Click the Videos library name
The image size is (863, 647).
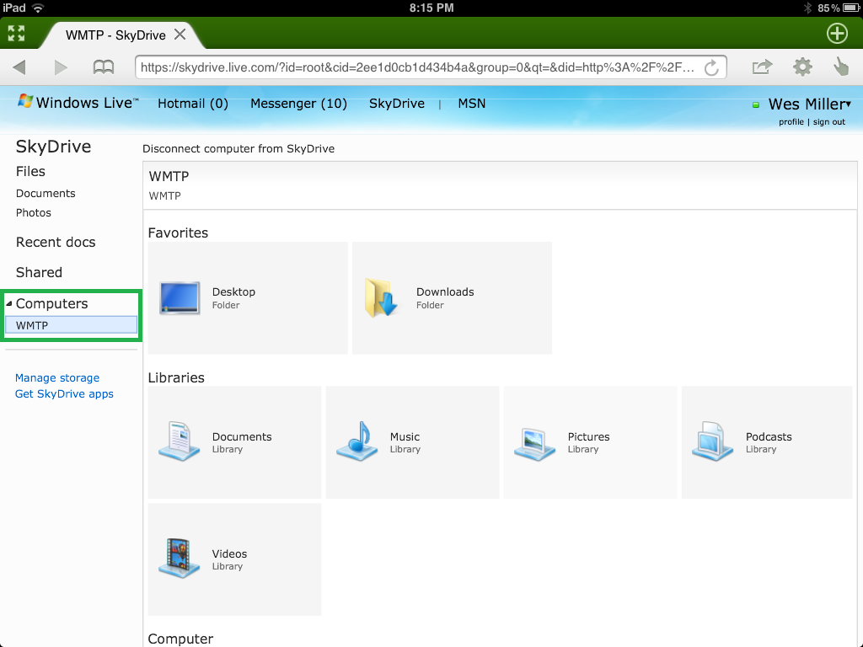click(229, 553)
